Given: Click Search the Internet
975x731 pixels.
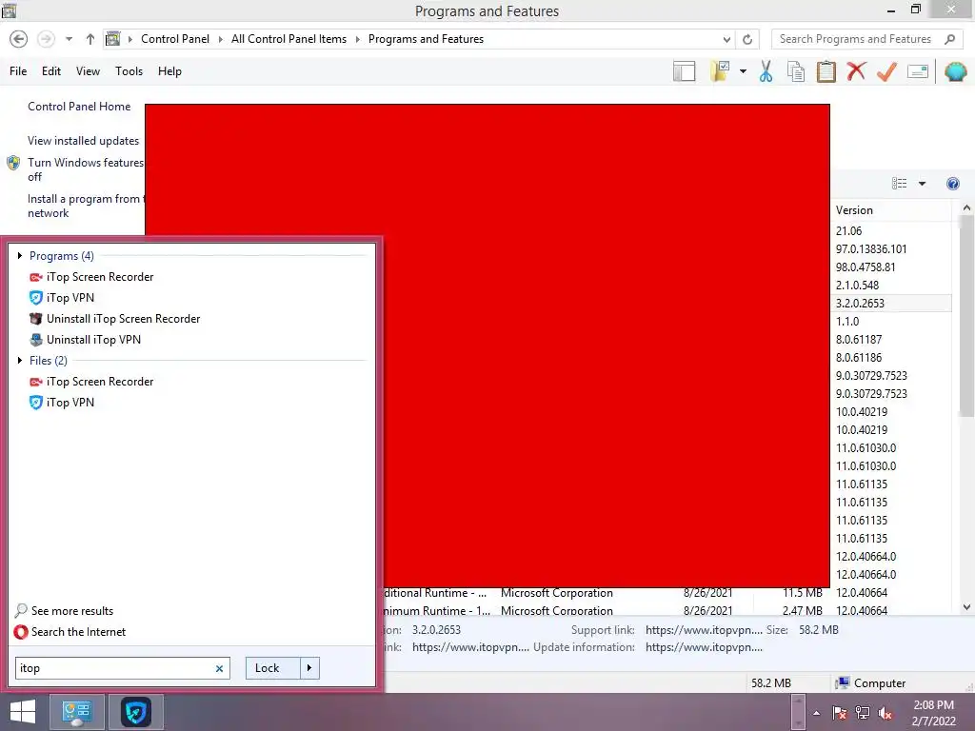Looking at the screenshot, I should [78, 632].
